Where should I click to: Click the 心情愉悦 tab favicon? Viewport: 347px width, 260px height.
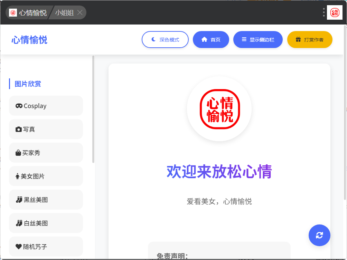(x=13, y=12)
